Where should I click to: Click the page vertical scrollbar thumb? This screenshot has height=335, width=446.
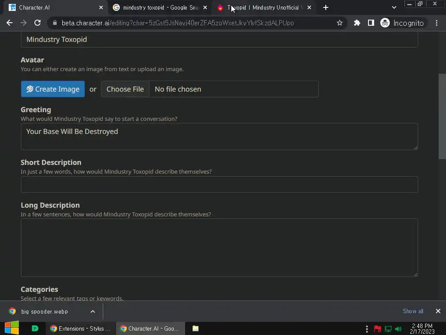442,116
